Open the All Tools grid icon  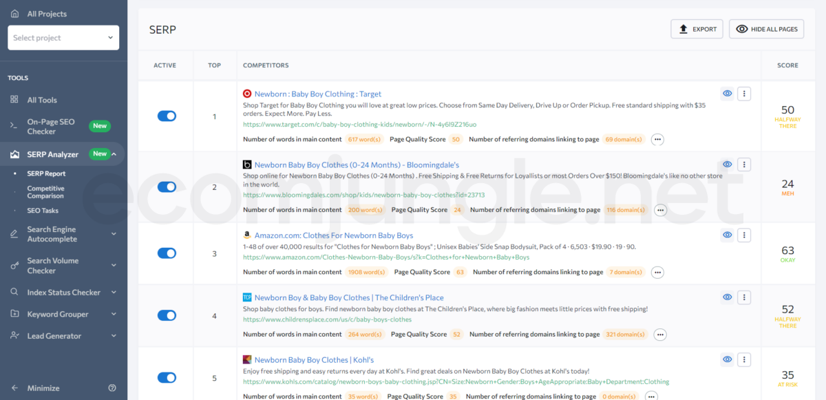coord(14,100)
